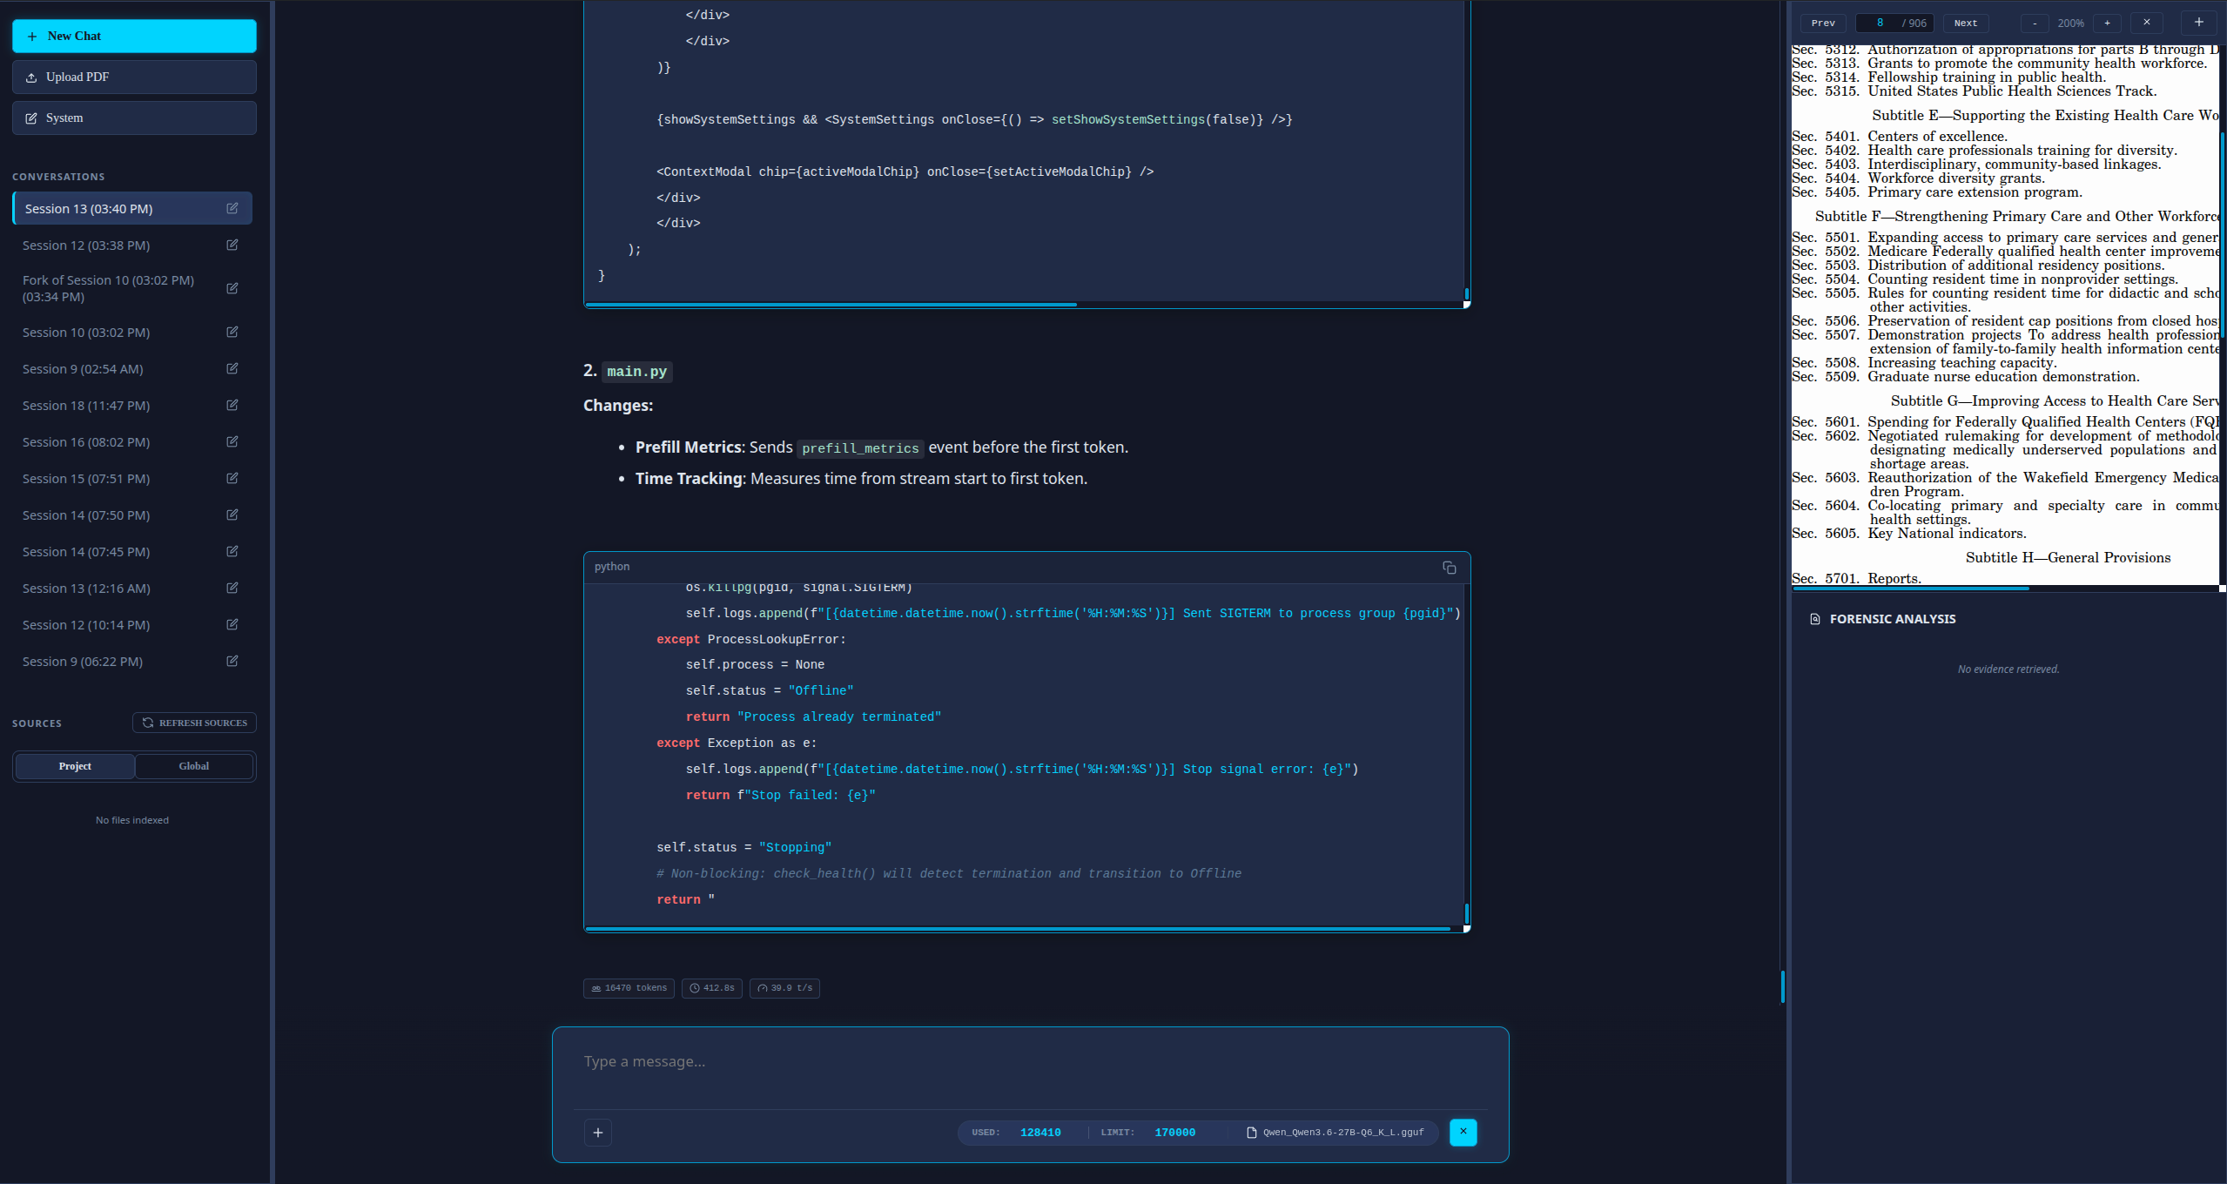Screen dimensions: 2227x1184
Task: Start a New Chat
Action: click(x=134, y=37)
